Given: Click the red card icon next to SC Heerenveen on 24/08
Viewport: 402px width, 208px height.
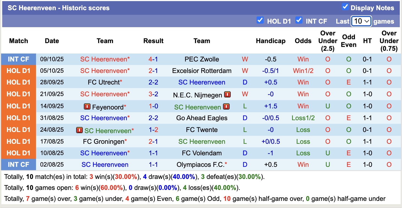Looking at the screenshot, I should pyautogui.click(x=79, y=130).
